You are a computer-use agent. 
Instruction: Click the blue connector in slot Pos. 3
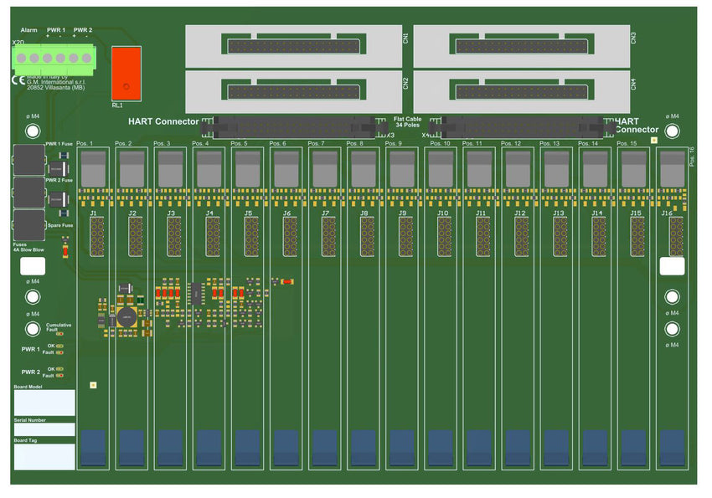pos(170,448)
